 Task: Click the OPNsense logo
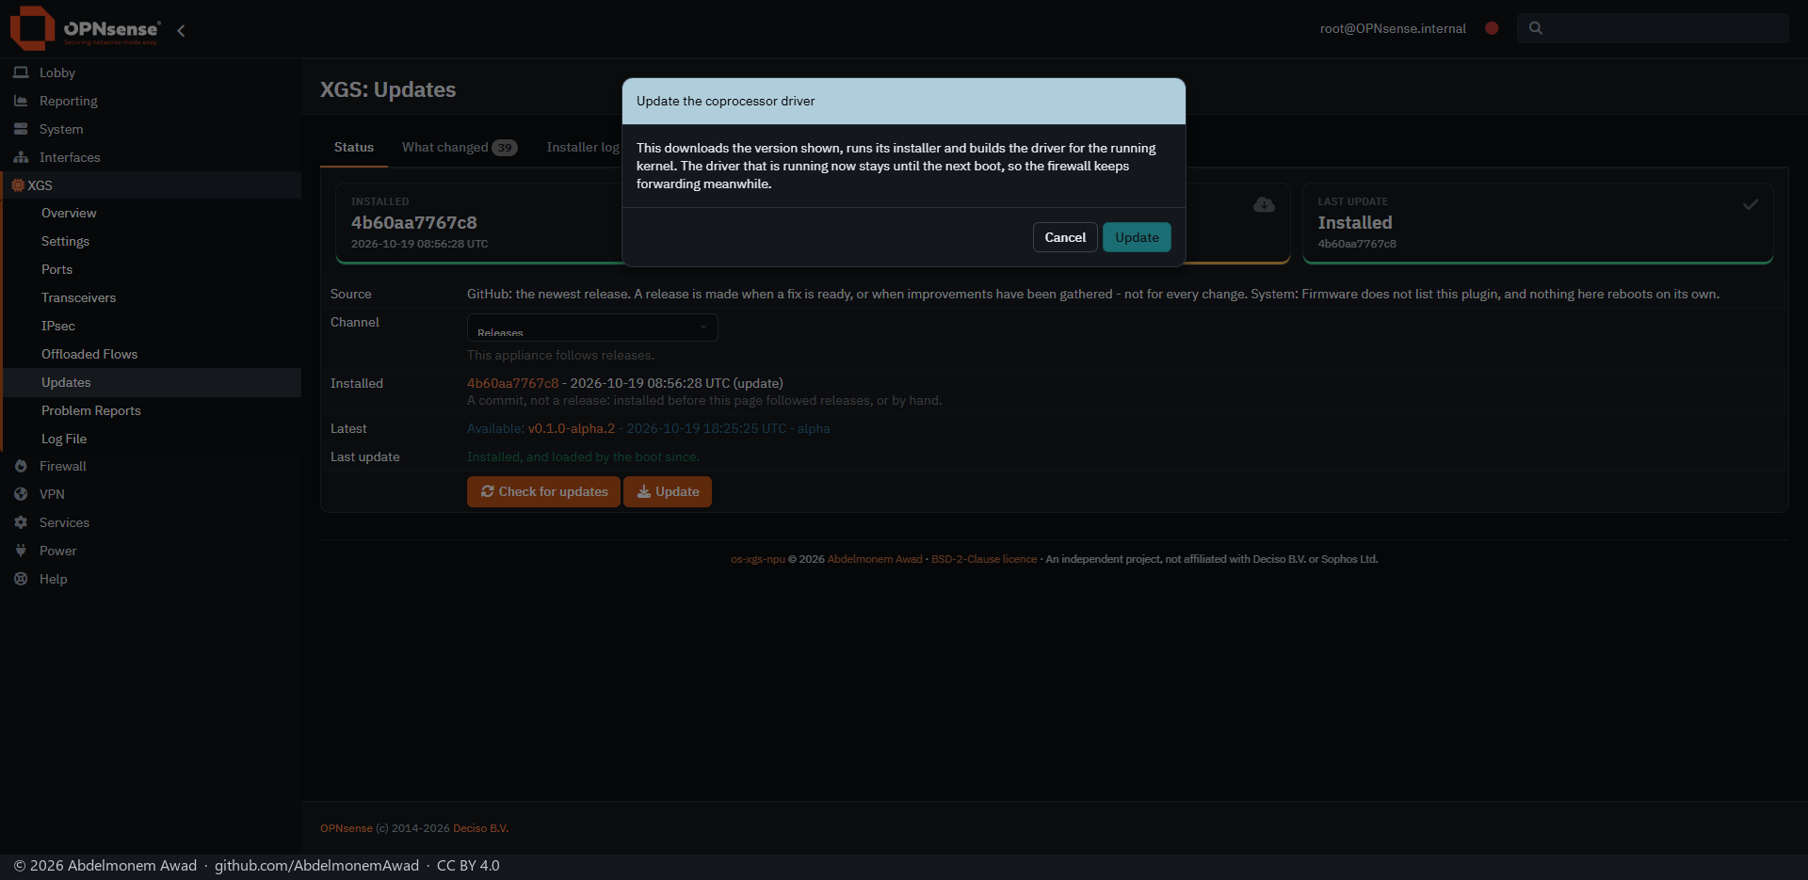pos(85,28)
